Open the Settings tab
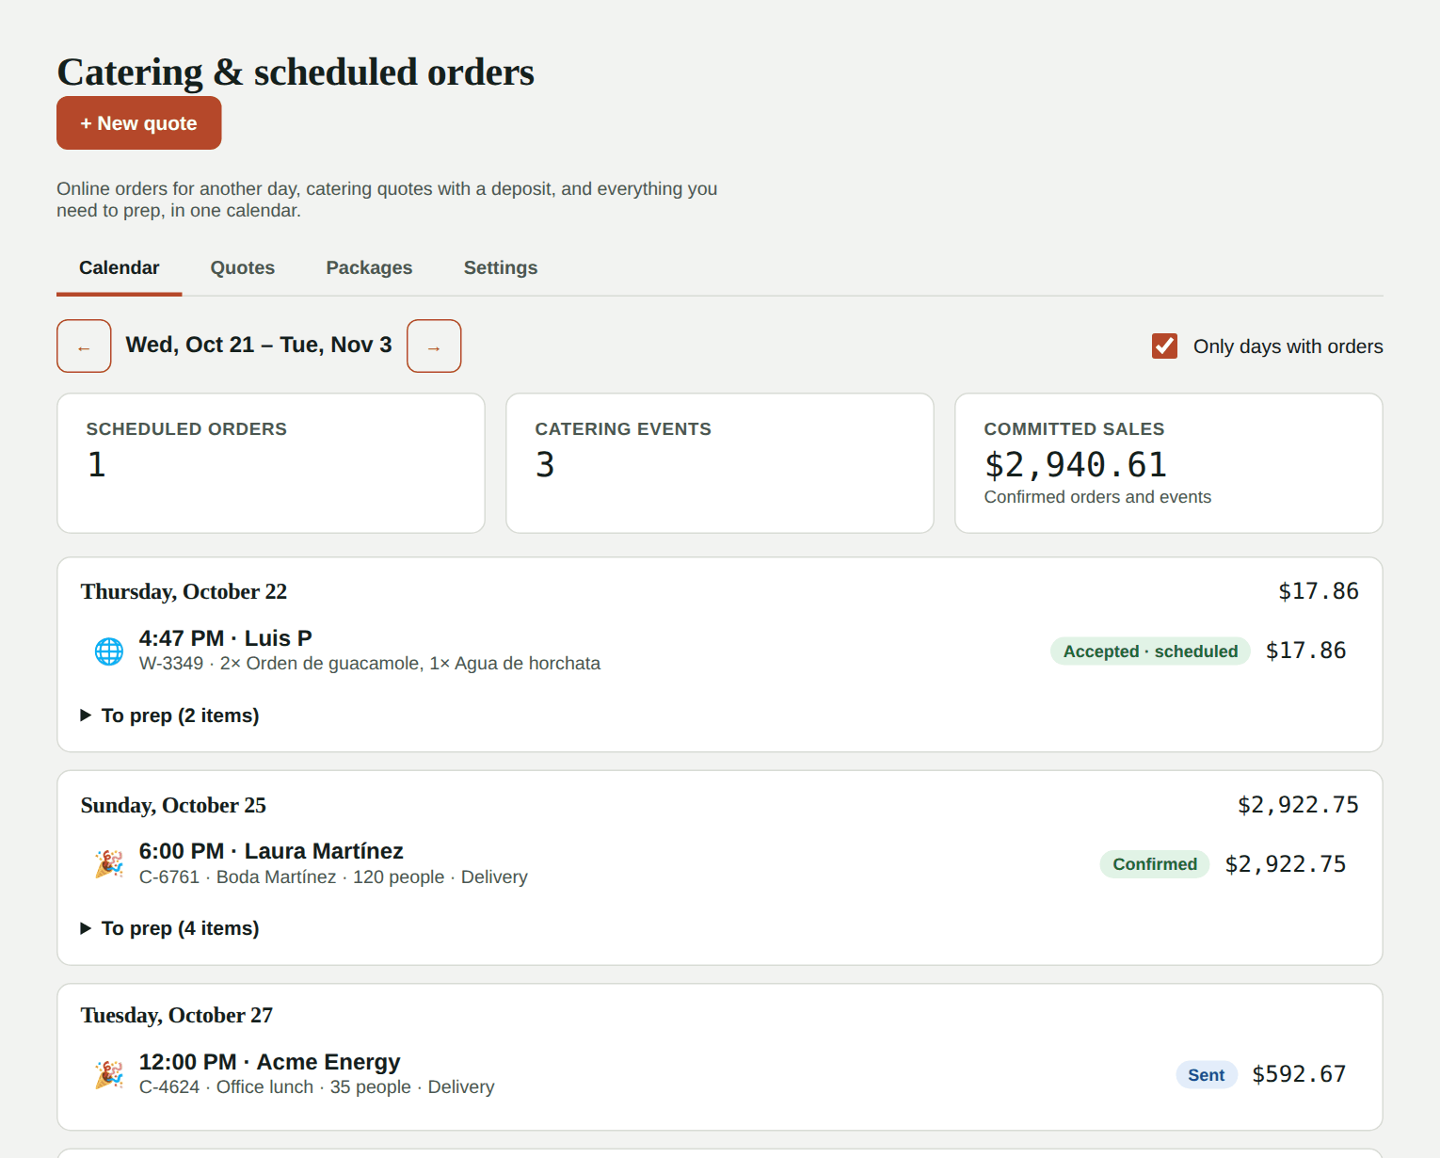1440x1158 pixels. coord(501,268)
